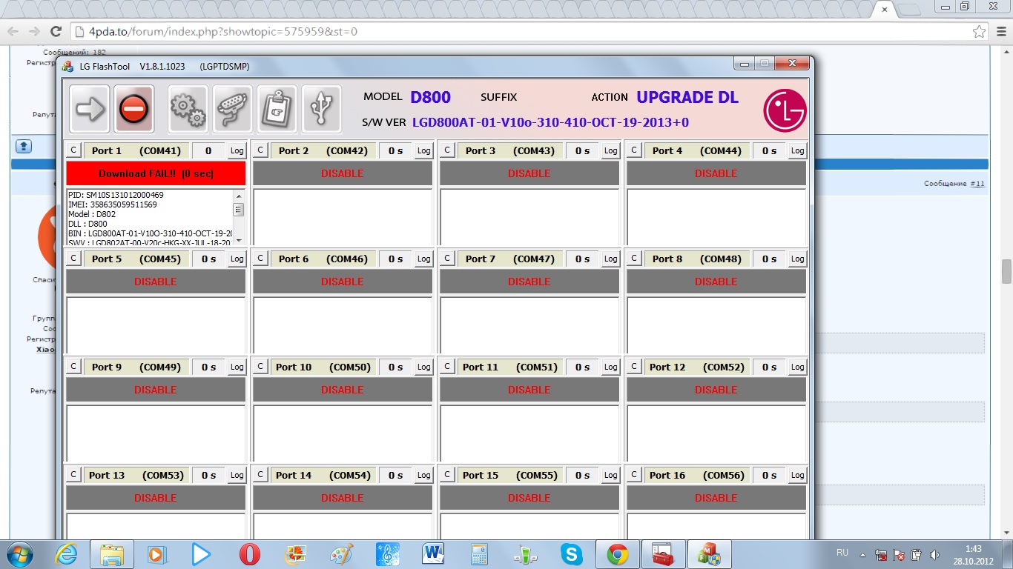Viewport: 1013px width, 569px height.
Task: Open Internet Explorer from the taskbar
Action: [x=67, y=554]
